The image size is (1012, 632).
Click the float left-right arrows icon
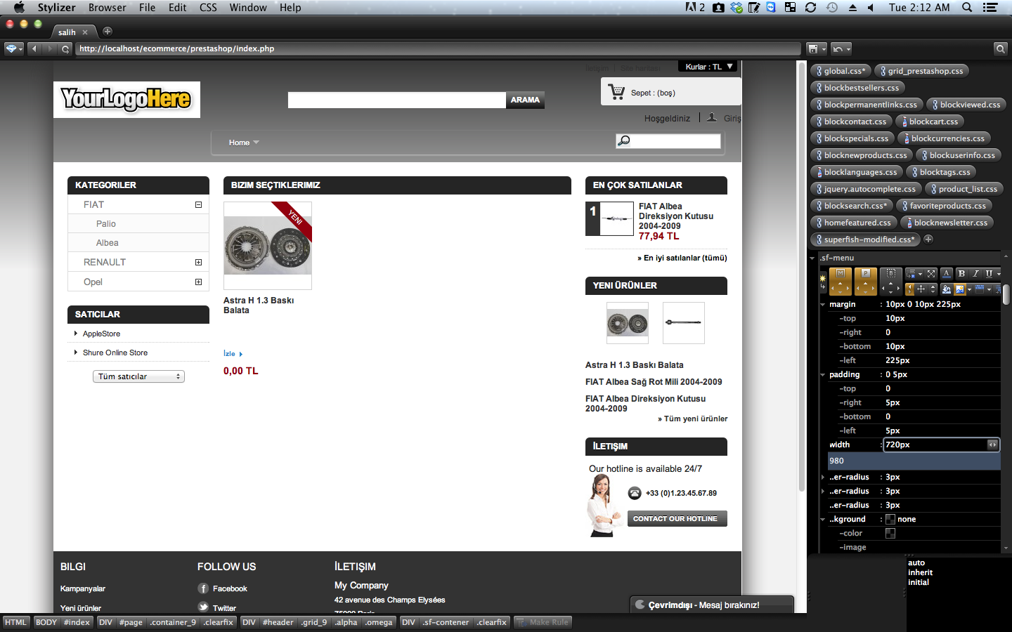click(909, 289)
